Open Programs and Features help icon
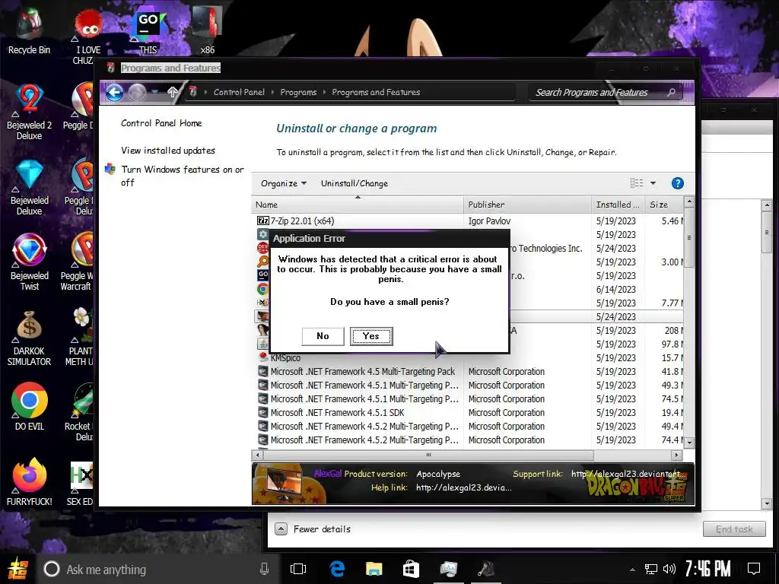The width and height of the screenshot is (779, 584). pos(677,183)
